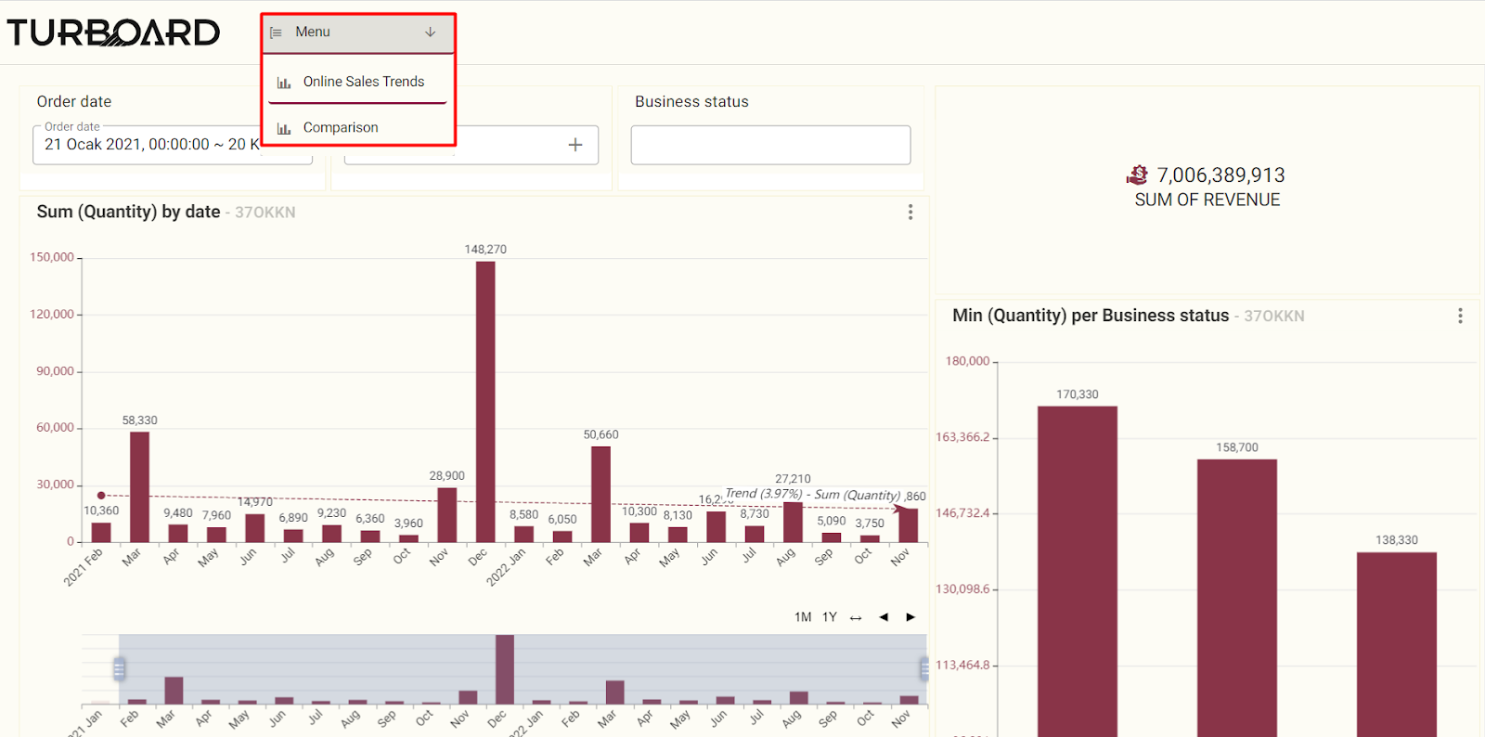The image size is (1485, 737).
Task: Choose Comparison from the menu
Action: click(357, 128)
